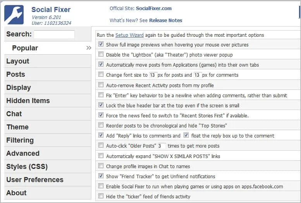Uncheck float the reply box checkbox
This screenshot has height=203, width=301.
pos(186,135)
